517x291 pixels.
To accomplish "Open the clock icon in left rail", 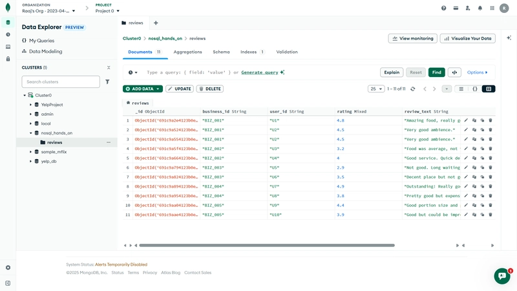I will click(x=8, y=34).
